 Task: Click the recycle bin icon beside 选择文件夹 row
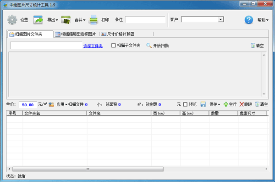253,45
